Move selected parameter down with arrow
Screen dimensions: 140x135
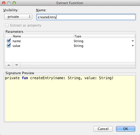[x=17, y=65]
